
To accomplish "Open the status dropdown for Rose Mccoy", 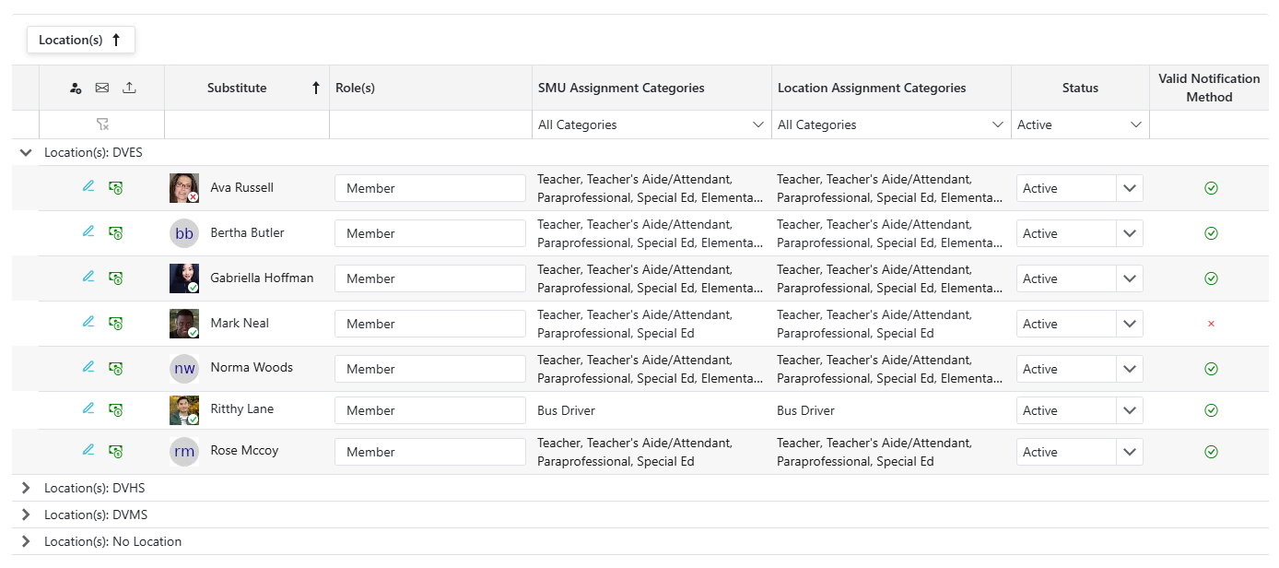I will 1130,452.
